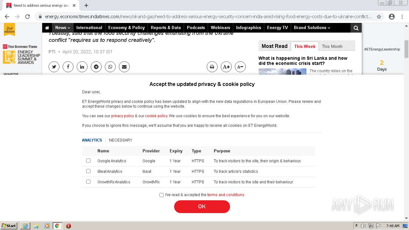The width and height of the screenshot is (409, 230).
Task: Enable GrowthRx Analytics cookie checkbox
Action: click(88, 182)
